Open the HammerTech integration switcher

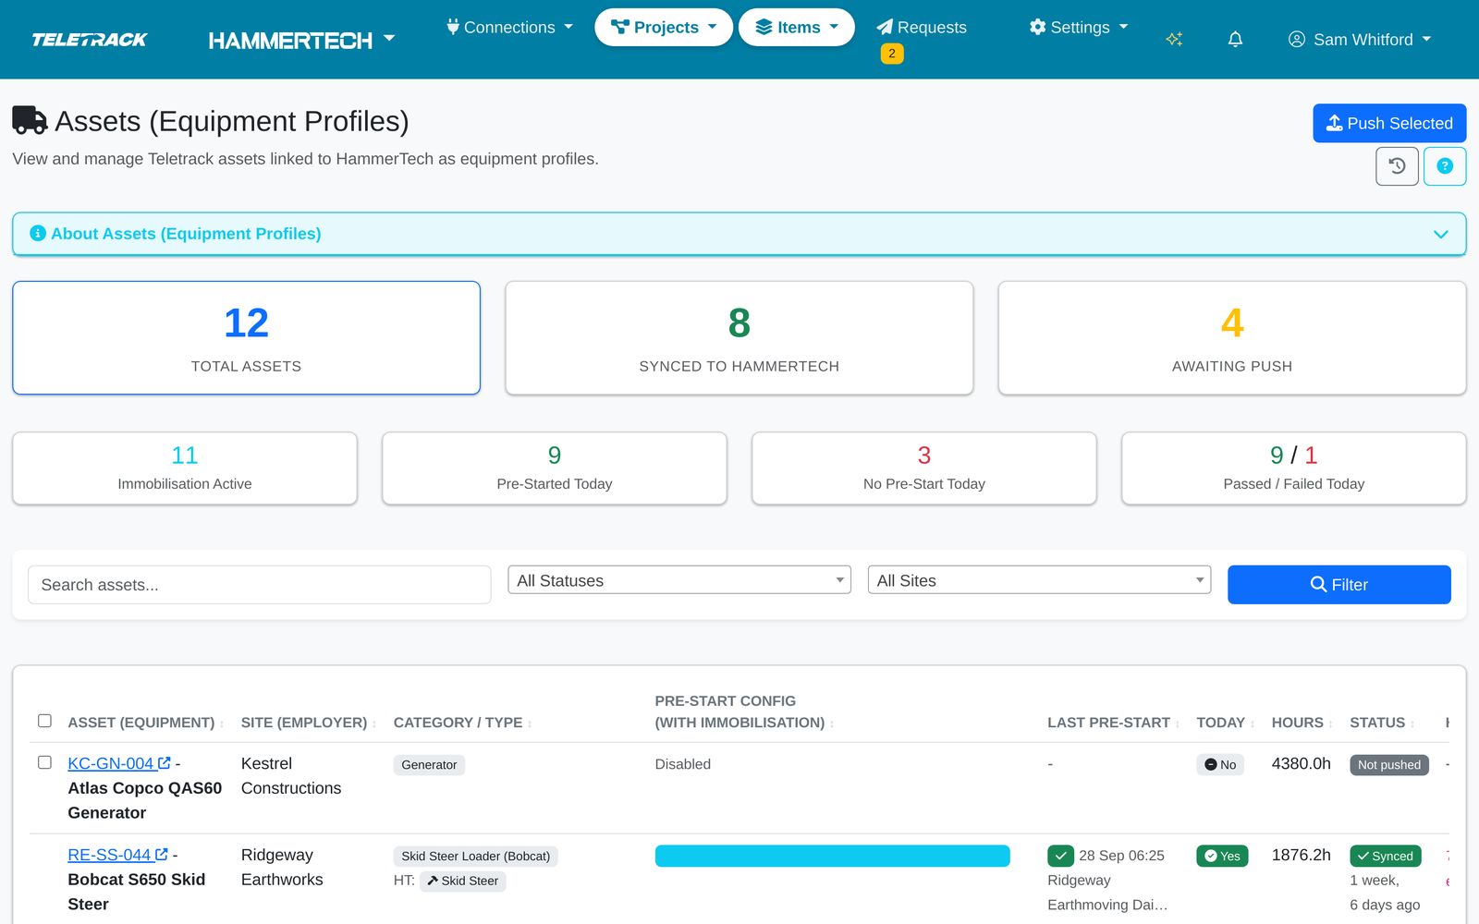(301, 40)
